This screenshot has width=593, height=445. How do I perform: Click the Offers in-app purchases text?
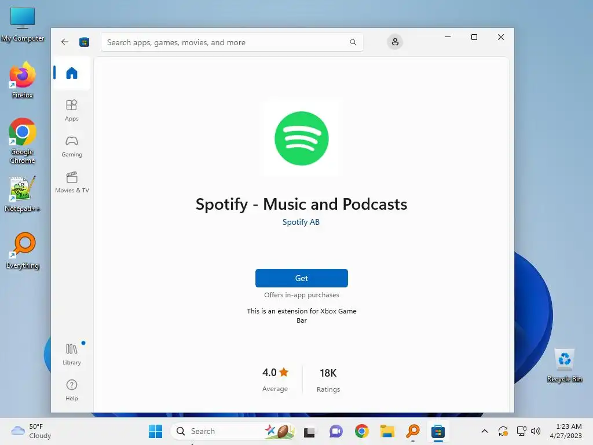point(301,295)
